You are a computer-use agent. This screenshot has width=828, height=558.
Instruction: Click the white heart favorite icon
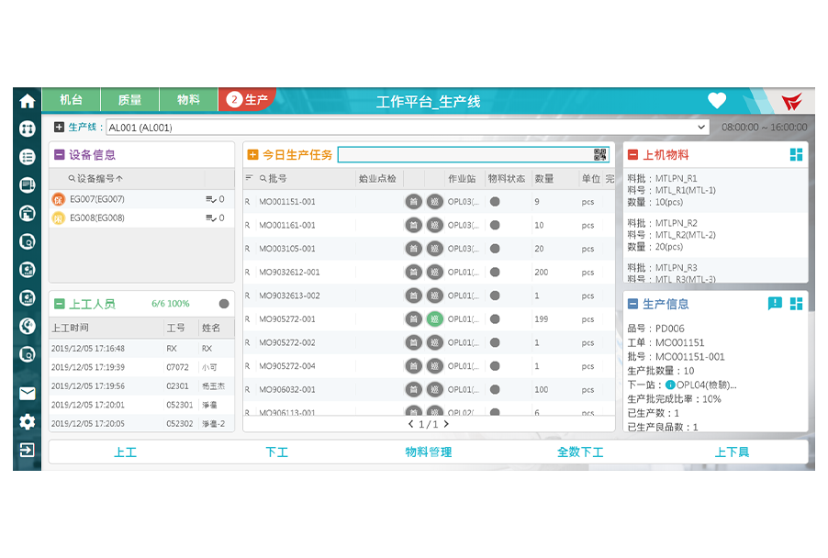(717, 100)
